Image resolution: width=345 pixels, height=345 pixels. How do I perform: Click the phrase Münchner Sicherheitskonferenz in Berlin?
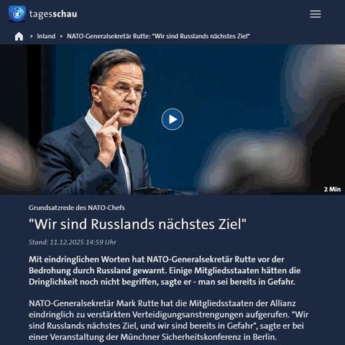tap(198, 337)
